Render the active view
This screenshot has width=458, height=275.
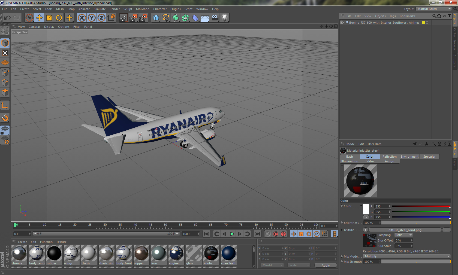point(123,18)
